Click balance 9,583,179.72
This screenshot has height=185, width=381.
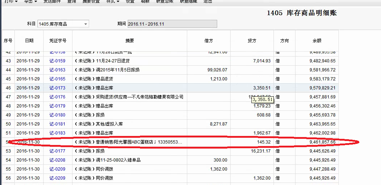pos(323,79)
